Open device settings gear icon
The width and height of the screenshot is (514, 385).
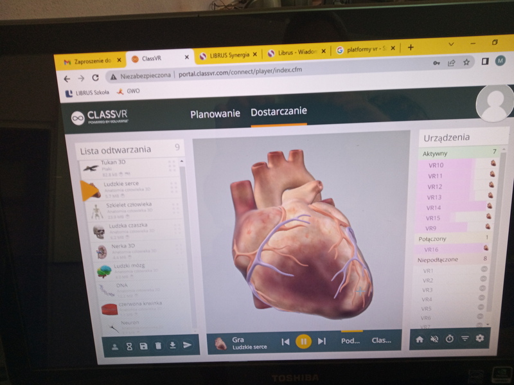tap(479, 338)
